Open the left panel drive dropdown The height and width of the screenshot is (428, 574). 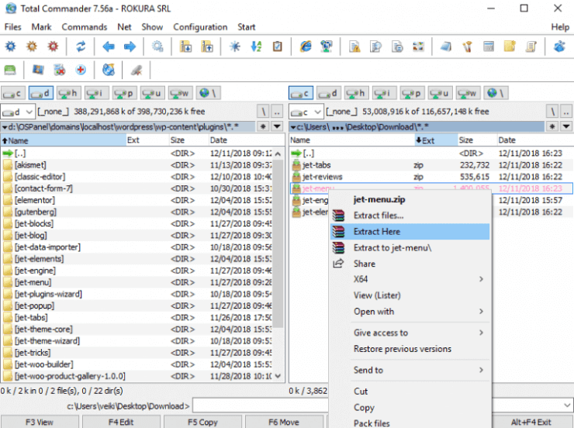click(x=29, y=112)
